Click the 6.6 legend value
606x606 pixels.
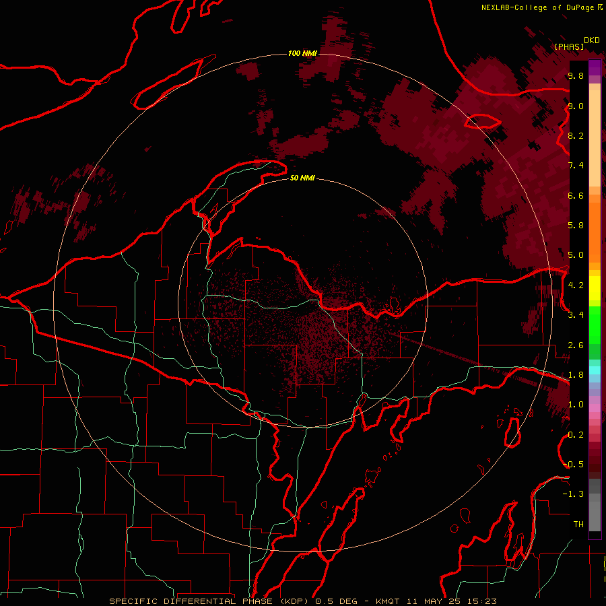576,195
